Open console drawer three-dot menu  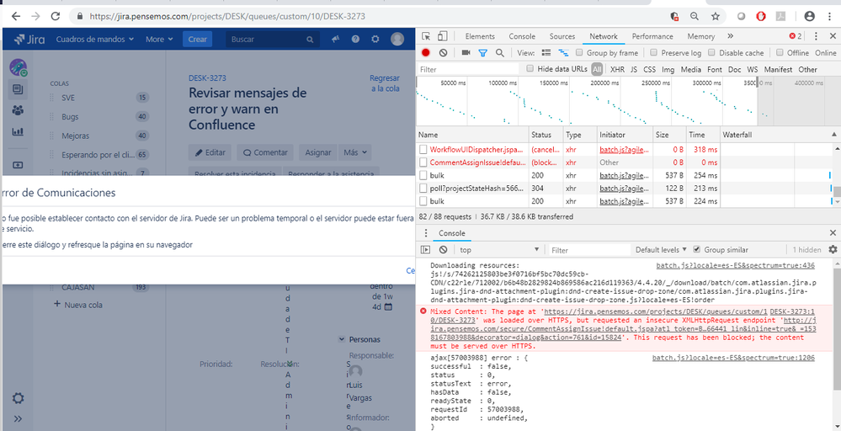[426, 233]
